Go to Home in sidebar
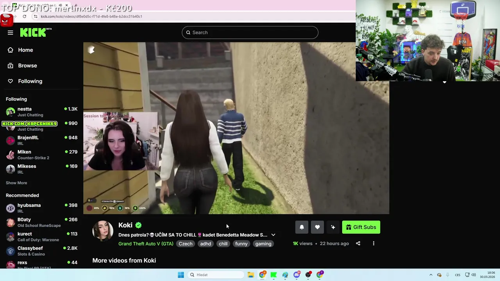This screenshot has height=281, width=500. click(25, 50)
